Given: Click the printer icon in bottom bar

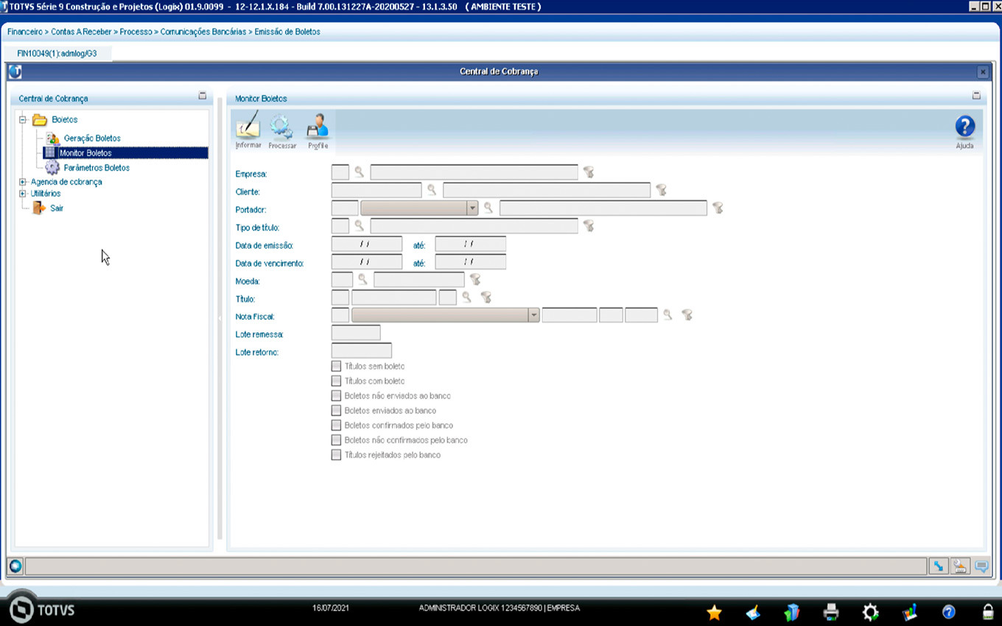Looking at the screenshot, I should point(831,611).
